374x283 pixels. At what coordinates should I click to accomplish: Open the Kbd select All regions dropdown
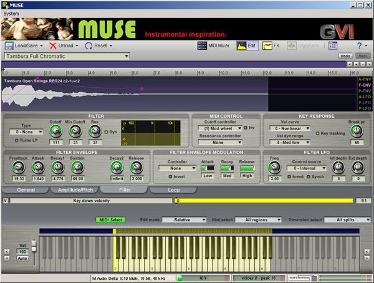click(258, 220)
